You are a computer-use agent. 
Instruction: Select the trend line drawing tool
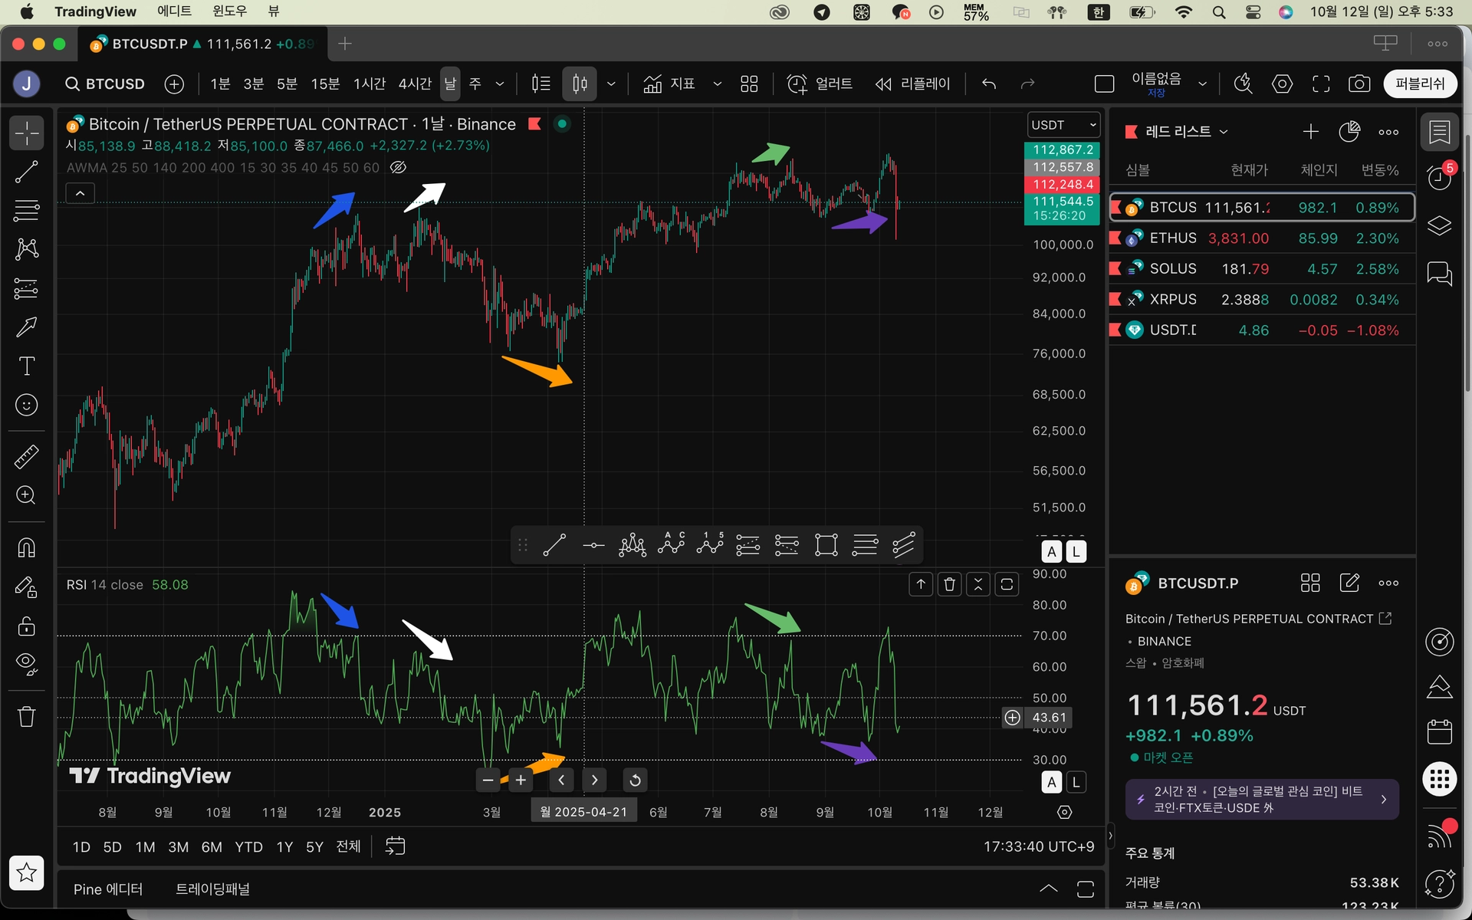coord(27,172)
